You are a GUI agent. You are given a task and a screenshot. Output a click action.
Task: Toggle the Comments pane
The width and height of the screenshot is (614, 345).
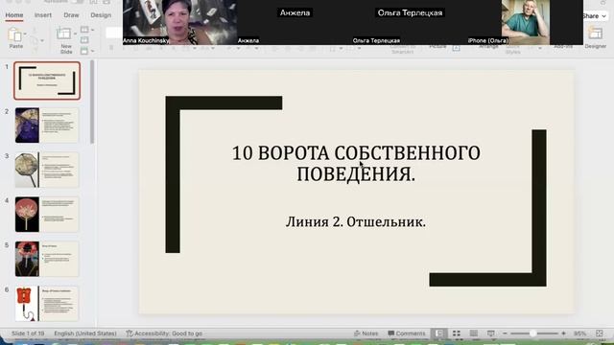pos(407,333)
